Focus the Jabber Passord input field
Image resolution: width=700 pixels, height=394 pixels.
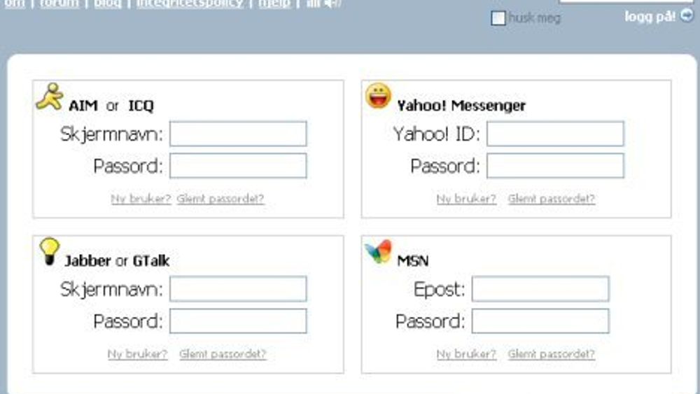click(x=238, y=321)
